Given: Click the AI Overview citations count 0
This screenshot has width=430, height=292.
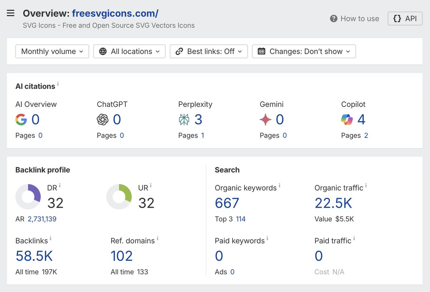Looking at the screenshot, I should 35,120.
